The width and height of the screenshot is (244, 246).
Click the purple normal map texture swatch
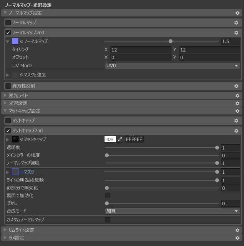pos(15,41)
